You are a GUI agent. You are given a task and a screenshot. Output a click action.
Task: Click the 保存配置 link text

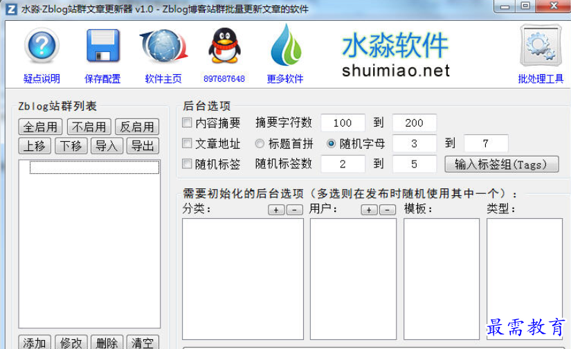pos(102,79)
